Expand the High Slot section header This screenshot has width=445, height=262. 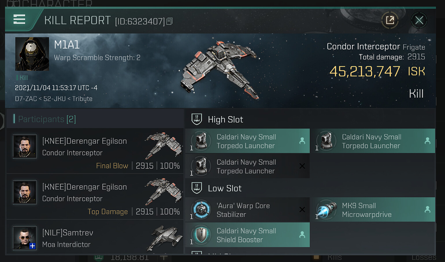225,119
